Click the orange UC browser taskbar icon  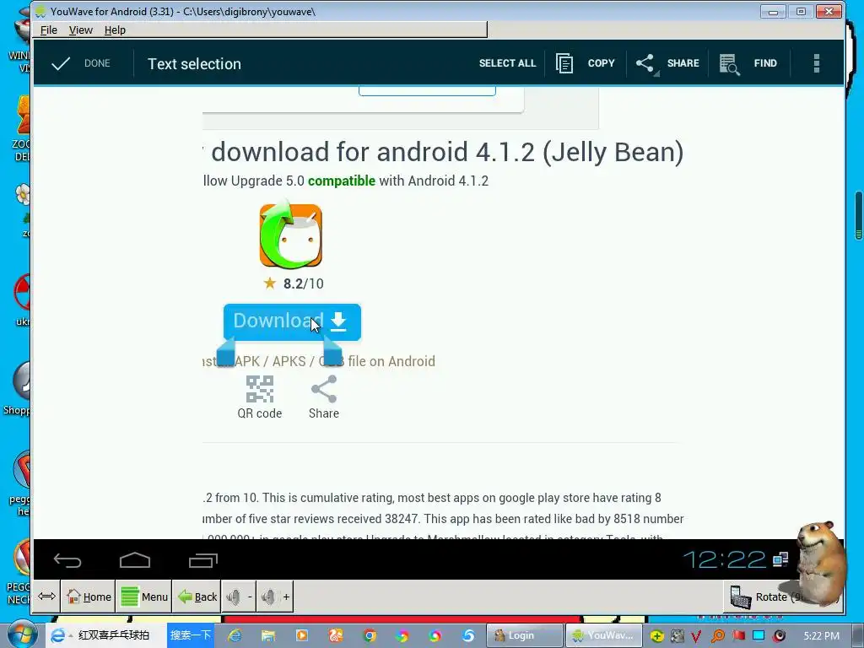click(x=336, y=636)
